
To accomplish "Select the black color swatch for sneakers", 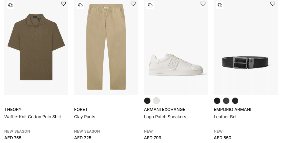I will pos(147,101).
